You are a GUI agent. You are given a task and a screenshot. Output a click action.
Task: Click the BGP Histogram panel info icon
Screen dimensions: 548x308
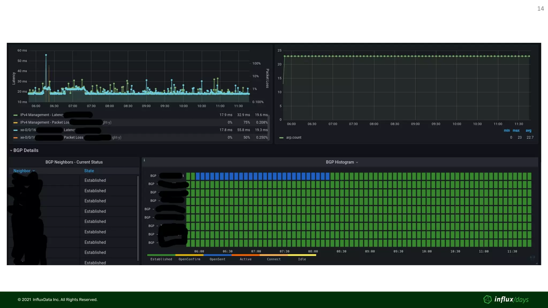click(x=144, y=160)
